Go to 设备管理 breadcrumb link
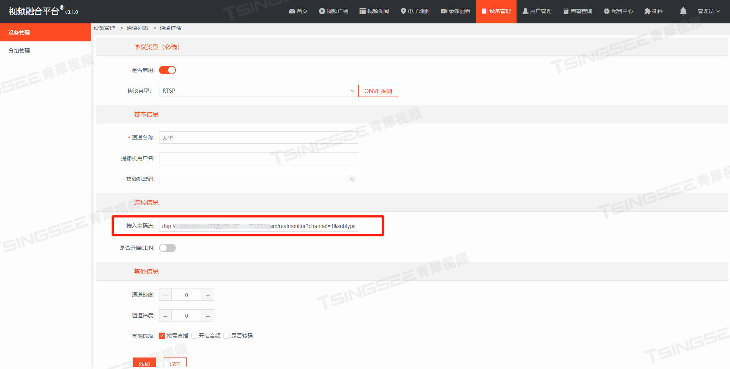This screenshot has width=730, height=369. coord(104,28)
